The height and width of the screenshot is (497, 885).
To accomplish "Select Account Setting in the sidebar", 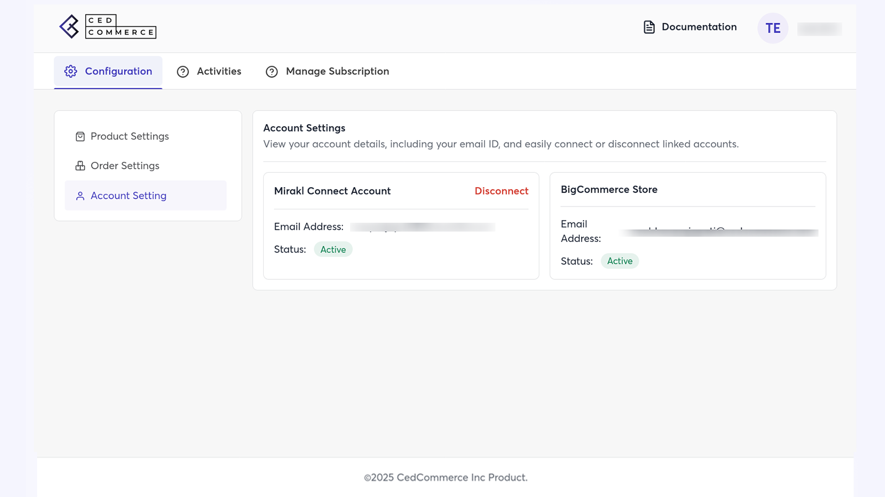I will (145, 195).
